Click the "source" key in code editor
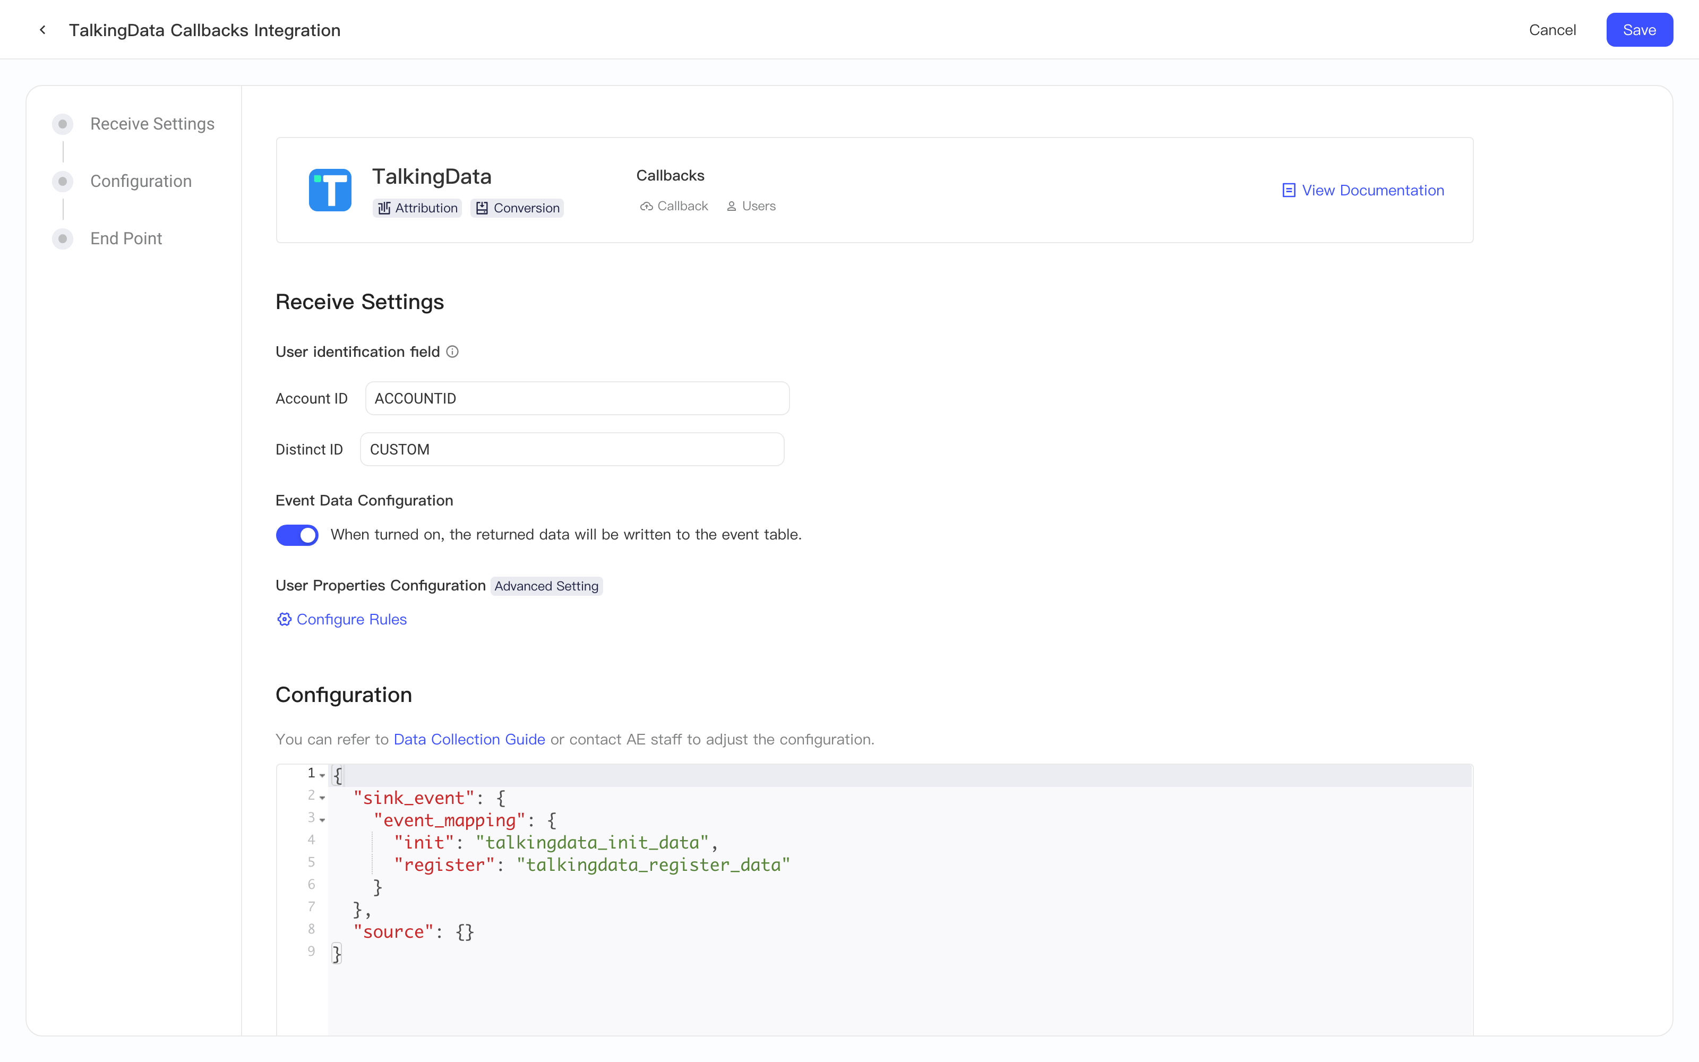The image size is (1699, 1062). point(393,932)
